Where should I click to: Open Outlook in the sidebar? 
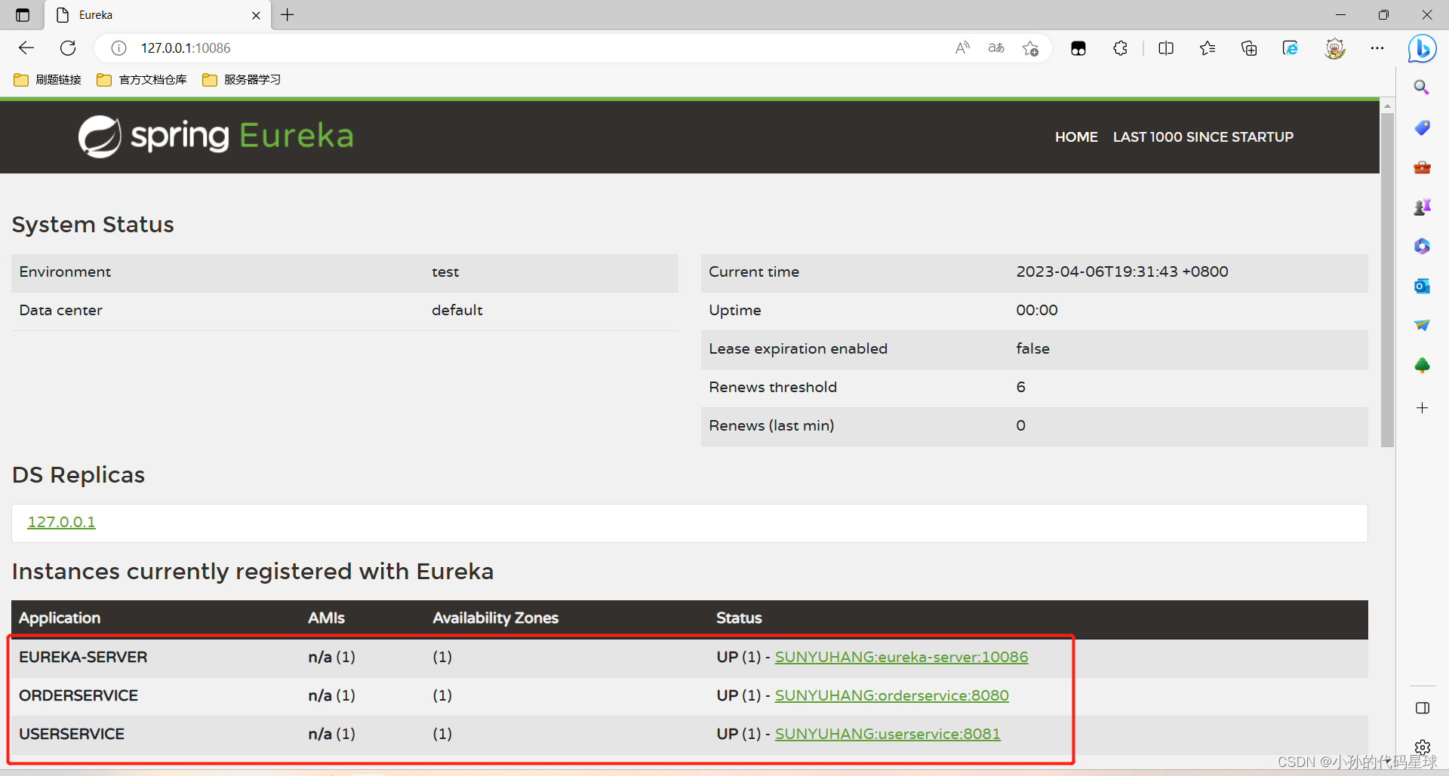pyautogui.click(x=1422, y=286)
